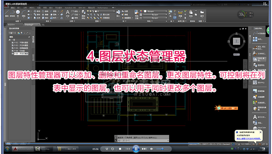Adjust the media player volume slider

pyautogui.click(x=162, y=149)
